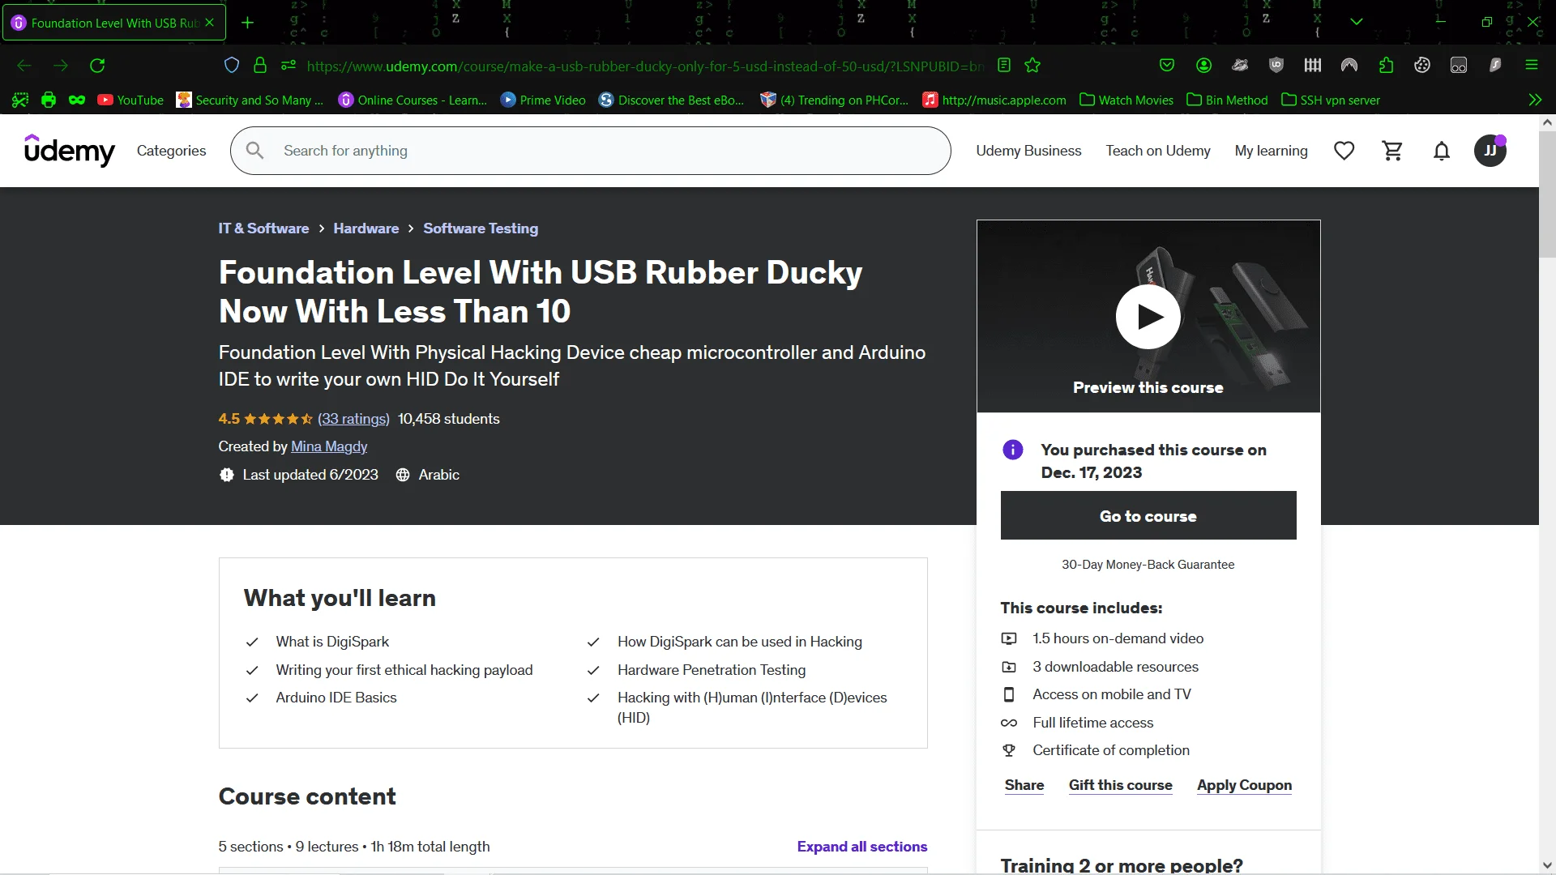Screen dimensions: 1556x875
Task: Open a new browser tab
Action: coord(248,23)
